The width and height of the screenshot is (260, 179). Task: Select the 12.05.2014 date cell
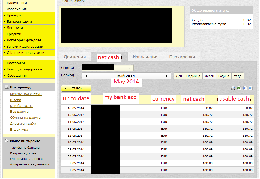[x=76, y=135]
